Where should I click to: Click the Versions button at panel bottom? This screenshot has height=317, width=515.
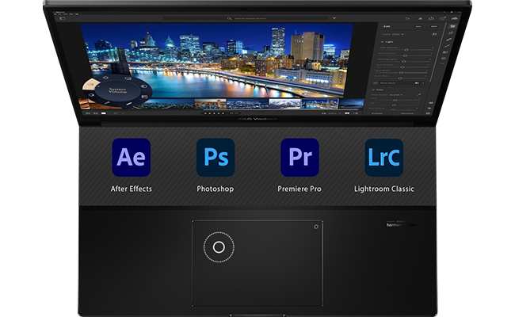(407, 113)
